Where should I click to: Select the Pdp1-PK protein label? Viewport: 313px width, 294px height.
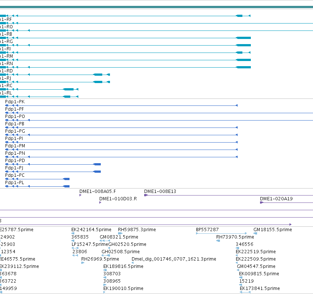[15, 102]
